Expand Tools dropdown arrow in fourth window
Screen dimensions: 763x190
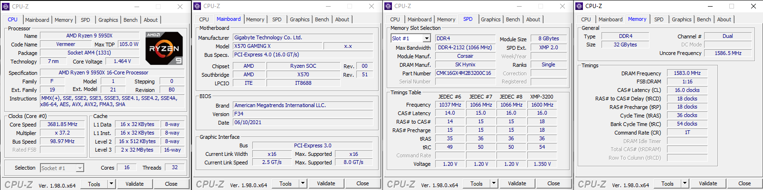[x=685, y=183]
